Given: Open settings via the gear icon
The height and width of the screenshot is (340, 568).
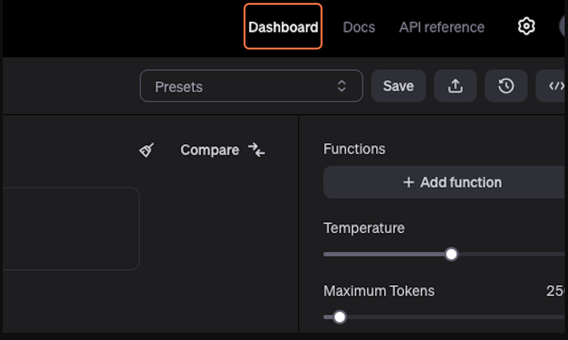Looking at the screenshot, I should point(527,26).
